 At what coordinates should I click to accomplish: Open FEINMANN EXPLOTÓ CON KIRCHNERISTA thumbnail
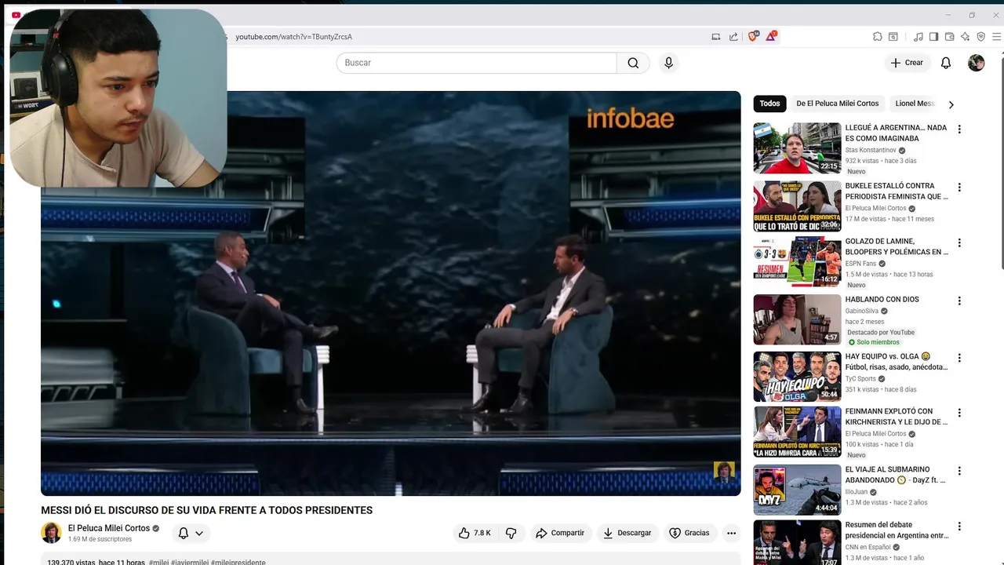797,432
